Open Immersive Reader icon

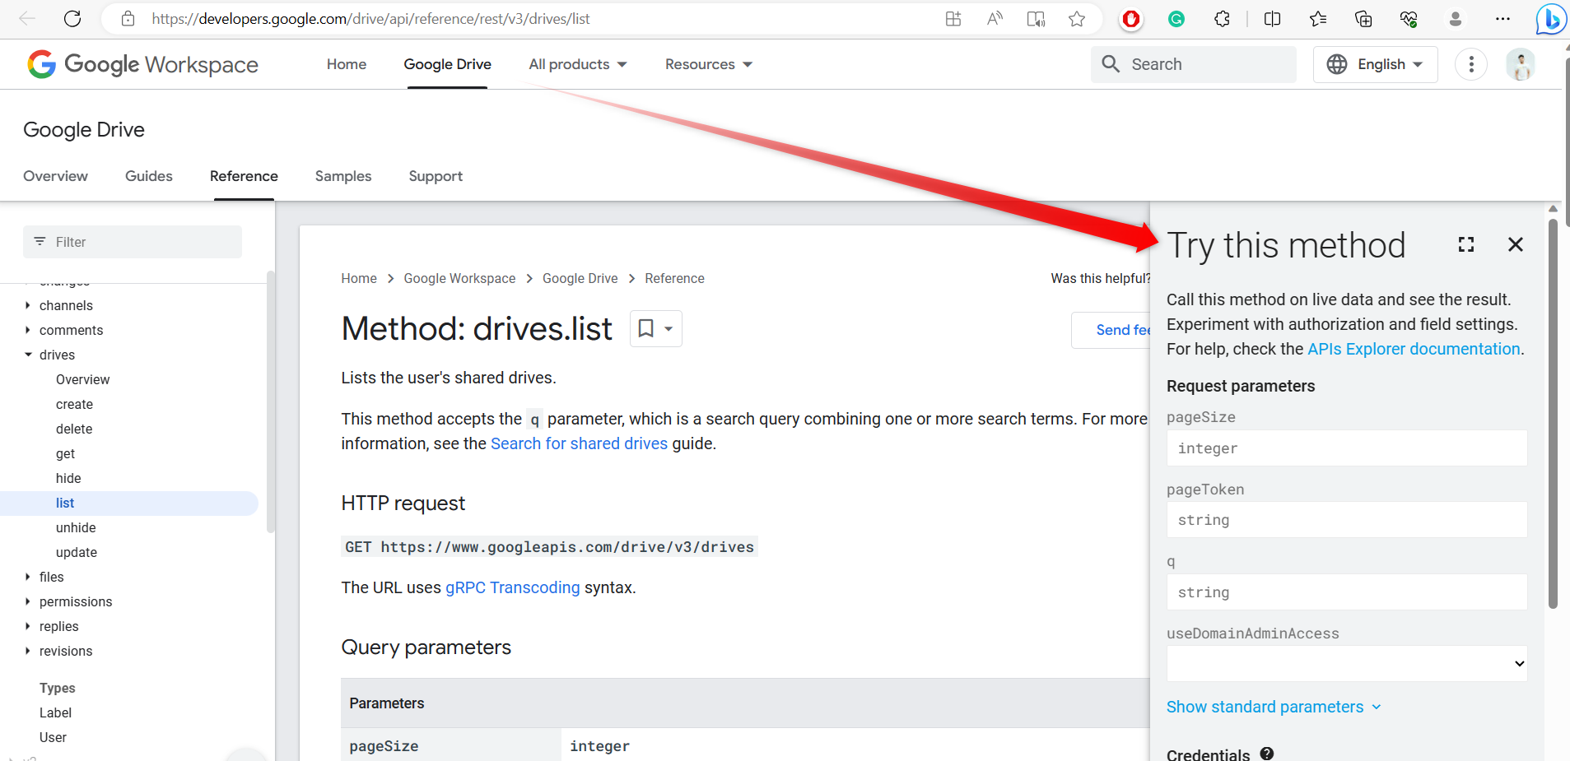click(x=1036, y=19)
